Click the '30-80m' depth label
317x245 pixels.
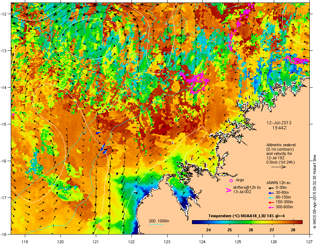coord(282,192)
